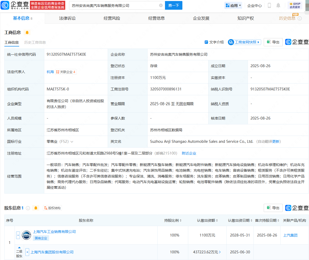Open the 应用 dropdown menu
Viewport: 309px width, 260px height.
click(x=233, y=5)
